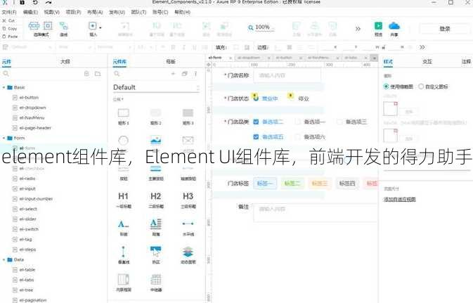Screen dimensions: 473x303
Task: Open the Insert (插入) tool
Action: click(93, 29)
